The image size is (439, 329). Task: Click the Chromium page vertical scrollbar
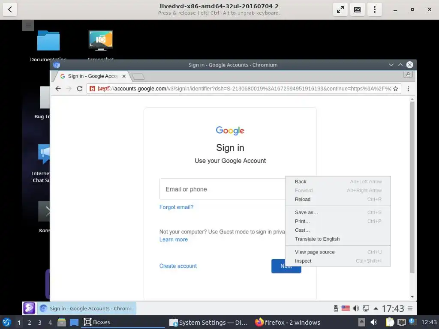412,188
